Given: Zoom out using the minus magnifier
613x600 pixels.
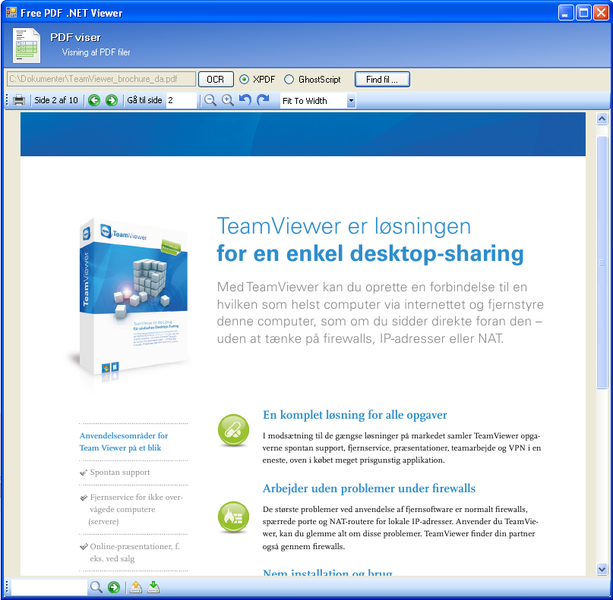Looking at the screenshot, I should click(x=210, y=100).
